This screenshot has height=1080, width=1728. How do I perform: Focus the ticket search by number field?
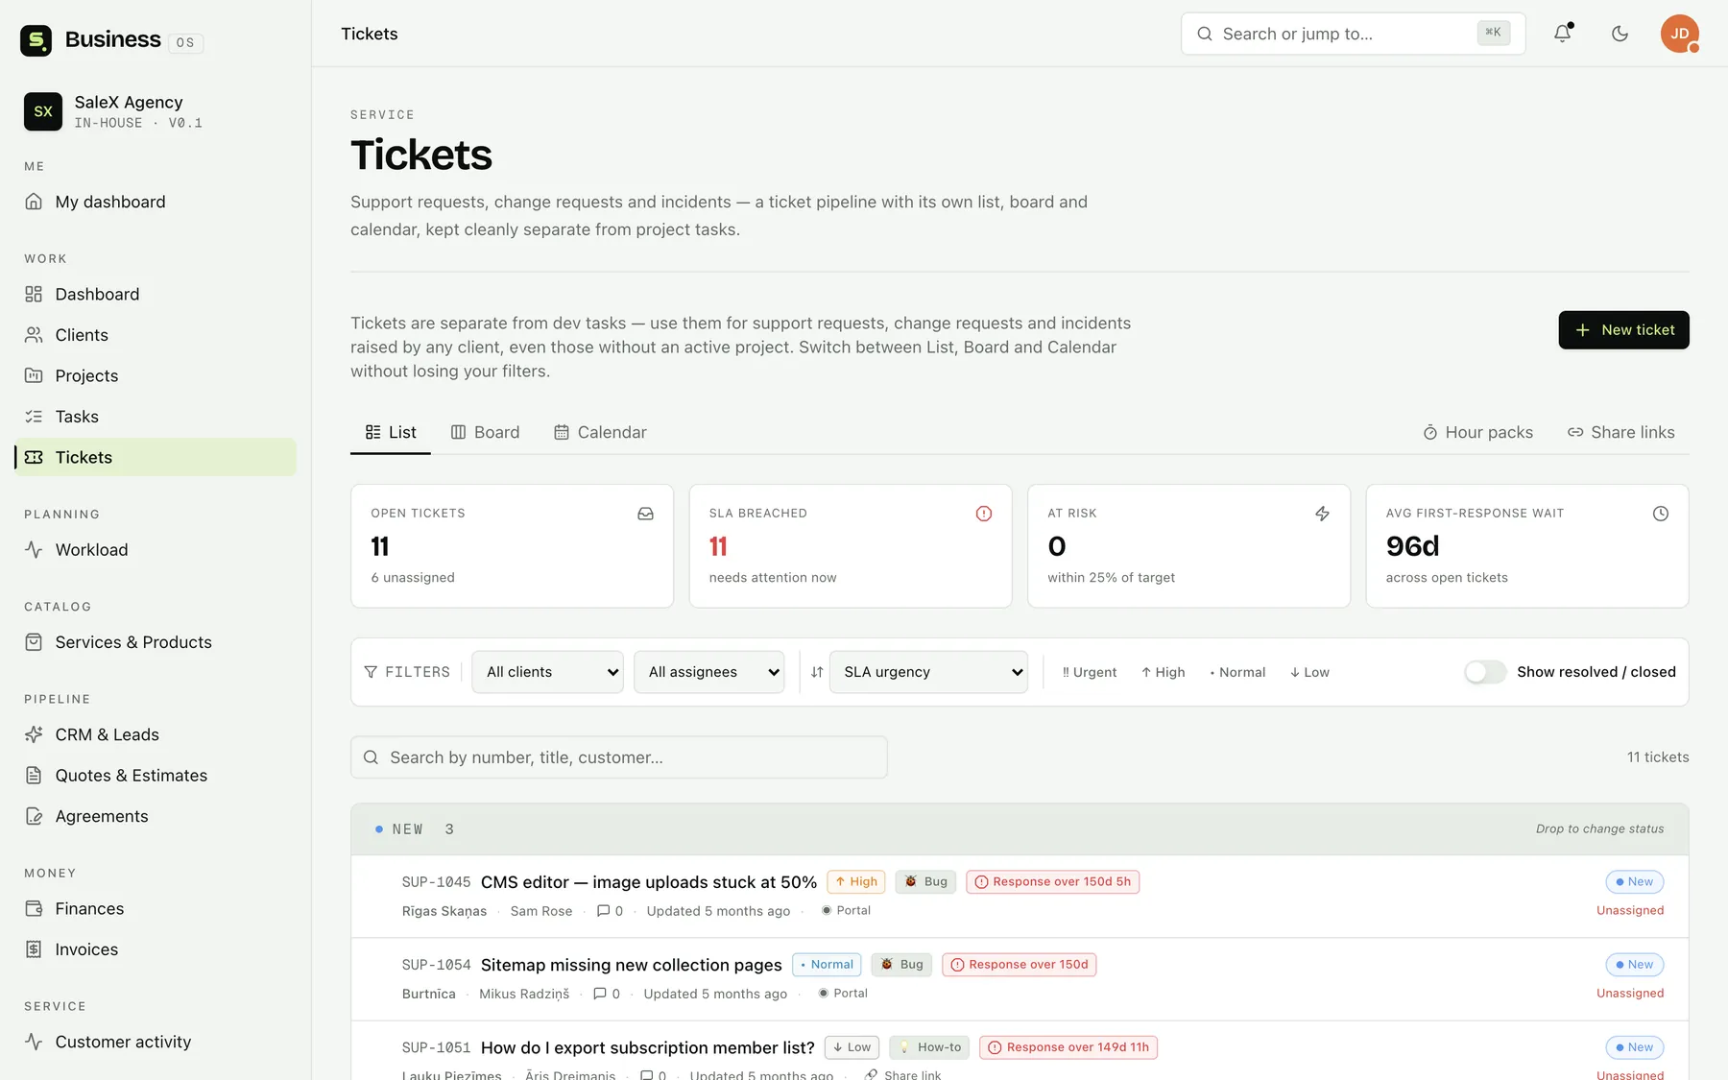click(619, 757)
